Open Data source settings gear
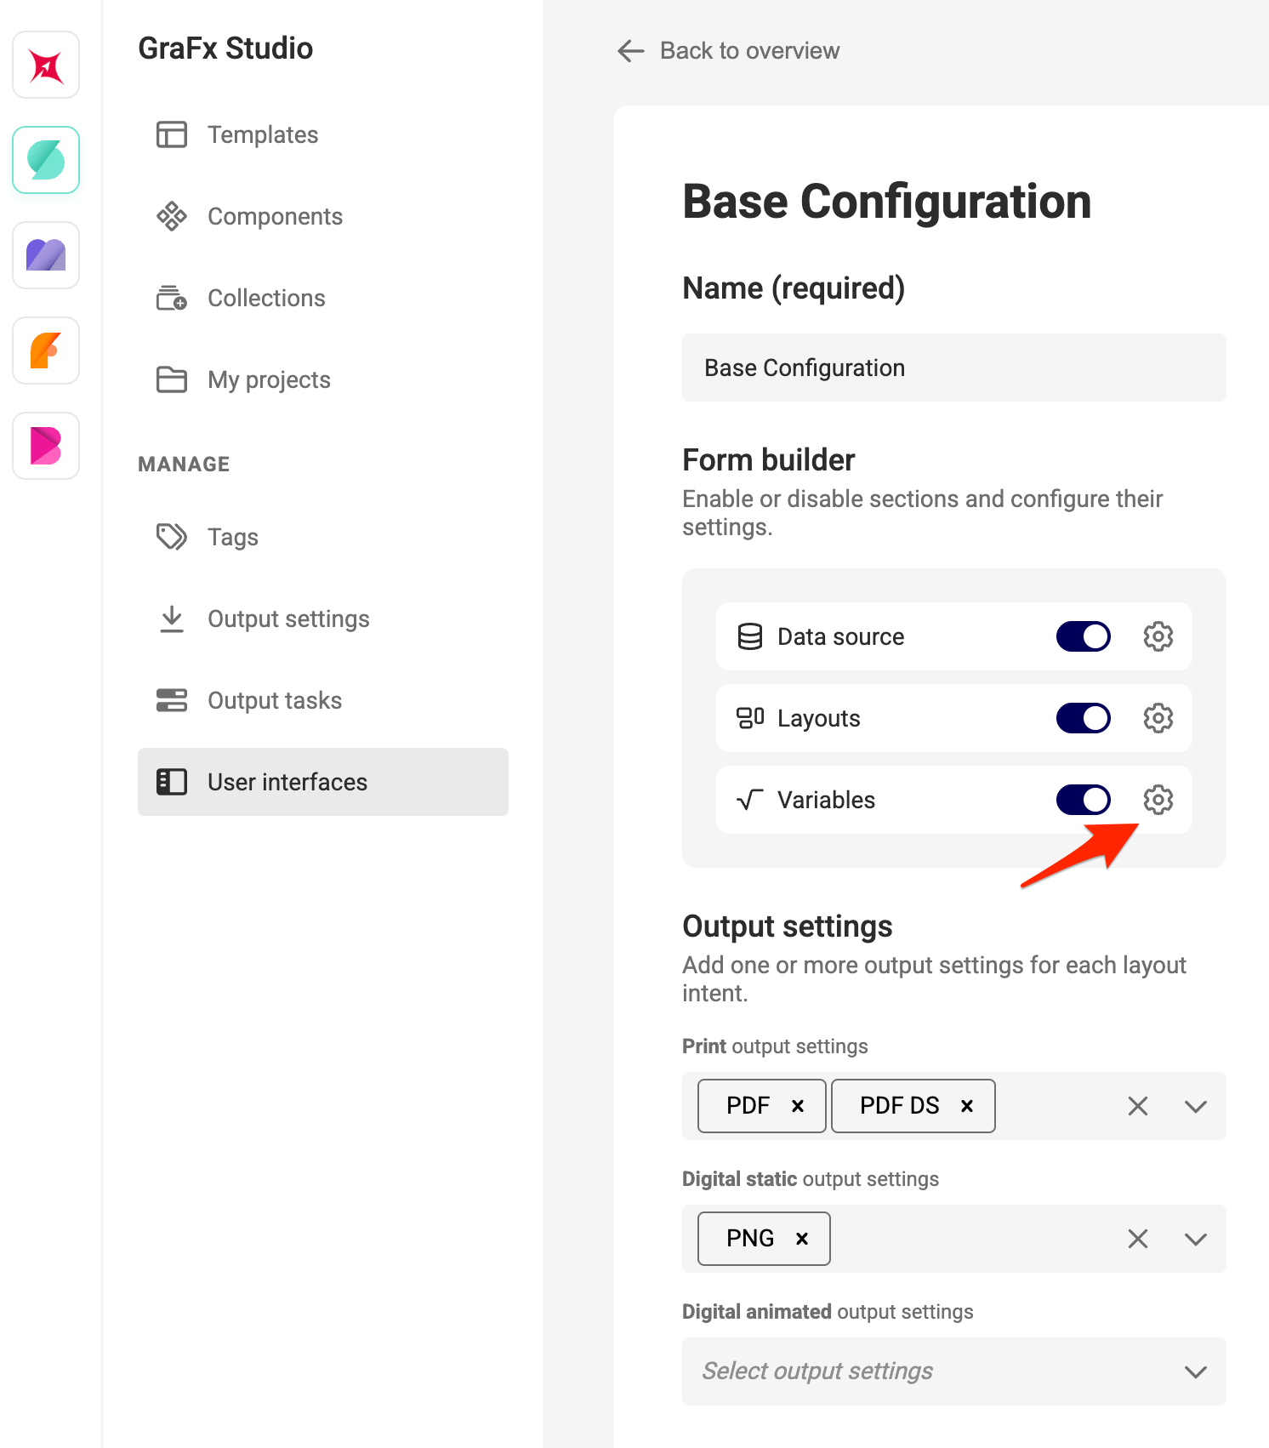Image resolution: width=1269 pixels, height=1448 pixels. point(1158,636)
